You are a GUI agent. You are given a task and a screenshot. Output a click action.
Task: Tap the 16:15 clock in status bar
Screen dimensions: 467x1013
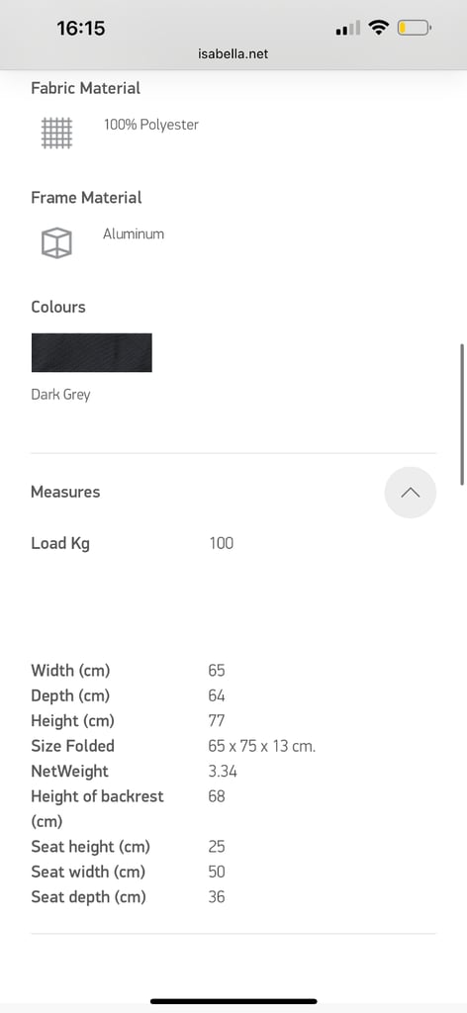81,28
